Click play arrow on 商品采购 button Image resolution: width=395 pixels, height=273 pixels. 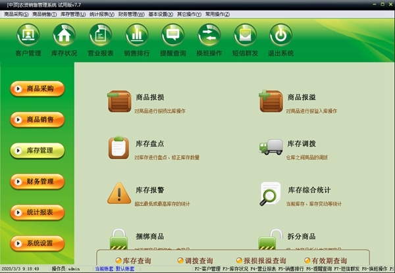[x=18, y=89]
